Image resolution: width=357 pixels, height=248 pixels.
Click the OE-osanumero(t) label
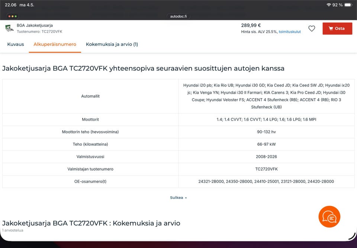click(x=90, y=181)
